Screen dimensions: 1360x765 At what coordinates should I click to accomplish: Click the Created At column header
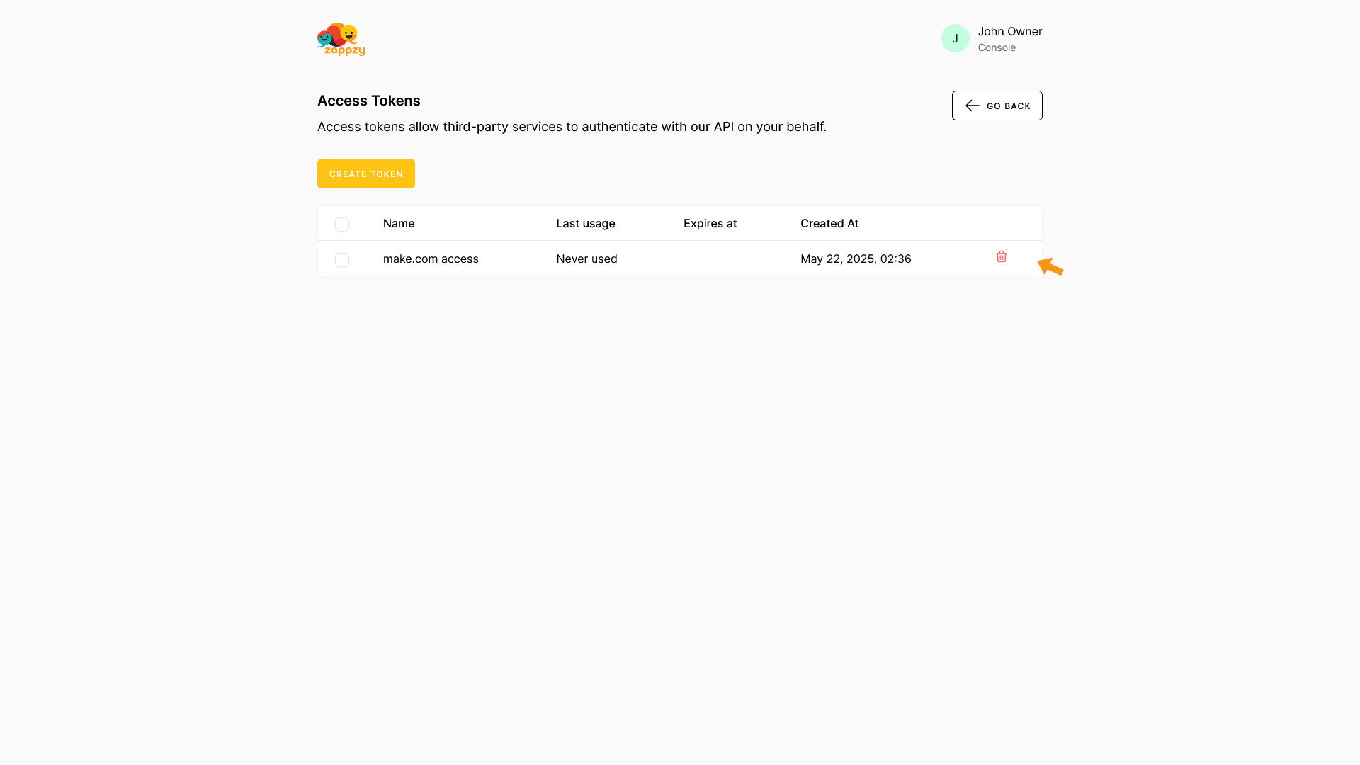pos(829,223)
